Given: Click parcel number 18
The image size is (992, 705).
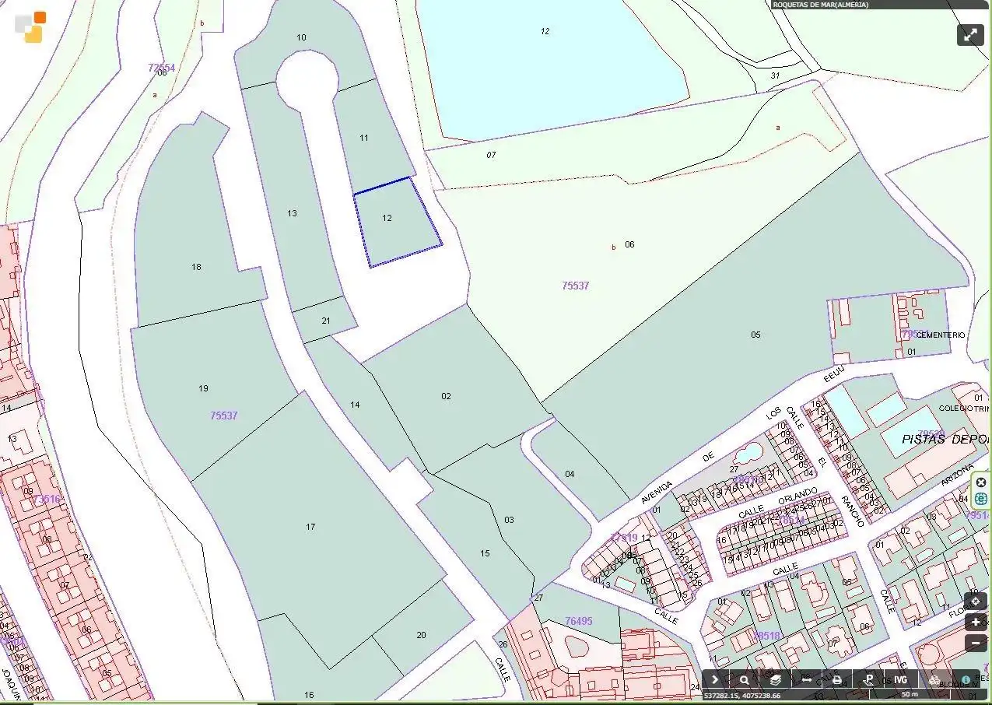Looking at the screenshot, I should click(196, 267).
